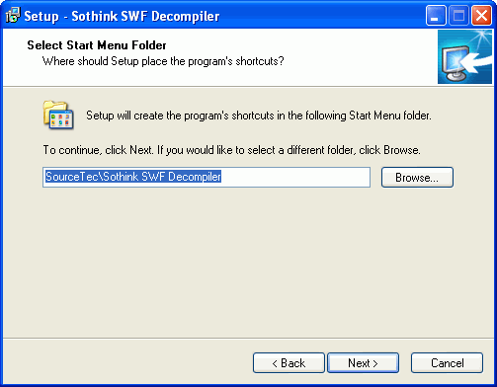The image size is (497, 387).
Task: Open the Browse... folder dialog
Action: [x=417, y=178]
